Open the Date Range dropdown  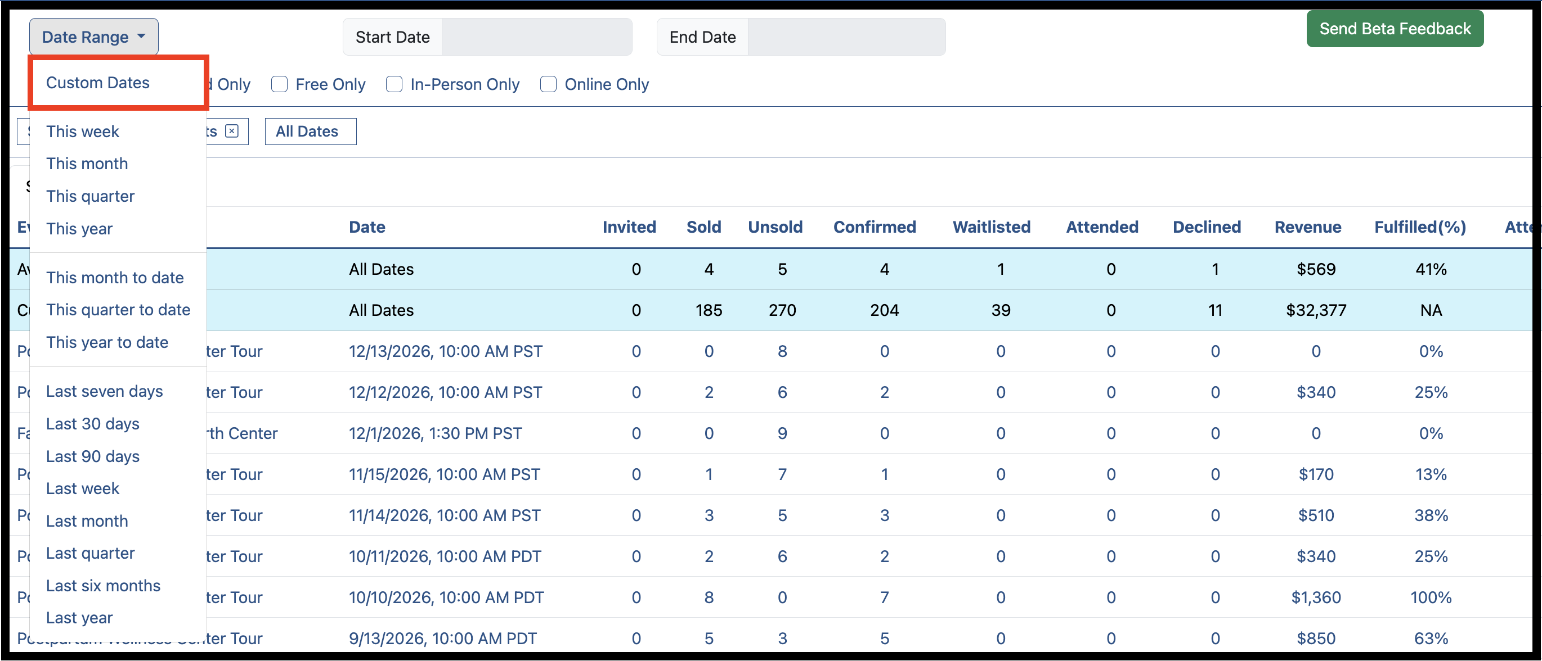(x=93, y=37)
